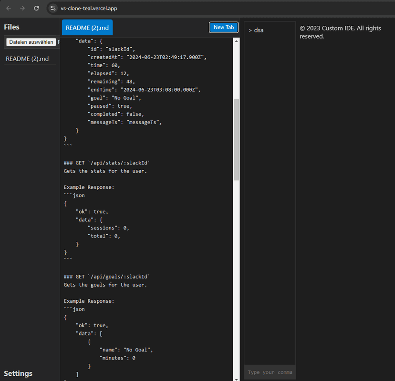Click the editor vertical scrollbar thumb
Image resolution: width=395 pixels, height=381 pixels.
coord(236,140)
